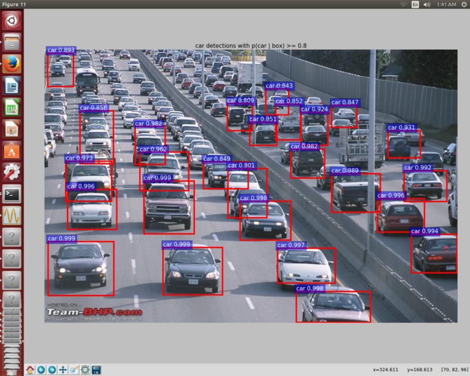
Task: Open the En keyboard layout menu
Action: point(415,4)
